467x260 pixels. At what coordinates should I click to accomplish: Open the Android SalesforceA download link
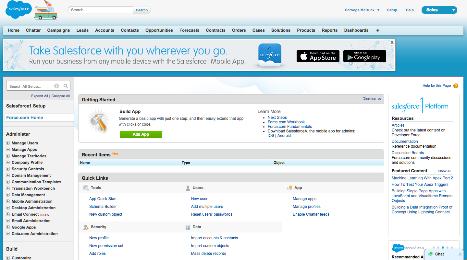[284, 136]
